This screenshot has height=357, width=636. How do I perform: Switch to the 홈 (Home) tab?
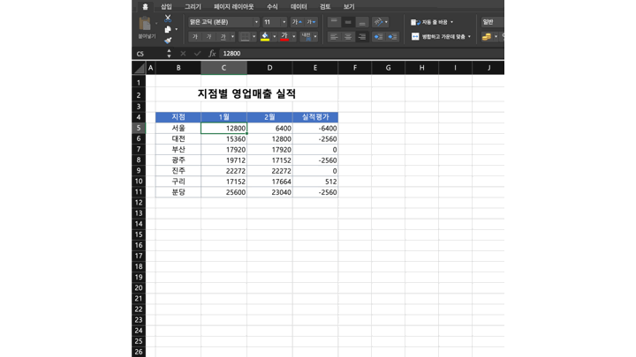pyautogui.click(x=145, y=6)
